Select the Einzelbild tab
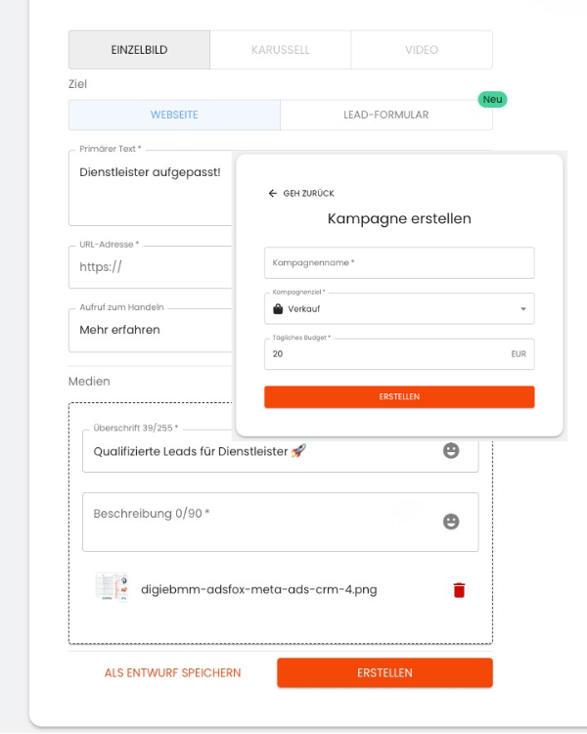Image resolution: width=587 pixels, height=734 pixels. tap(139, 50)
